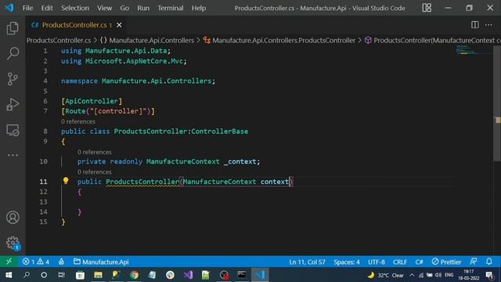
Task: Split the editor right
Action: (x=475, y=25)
